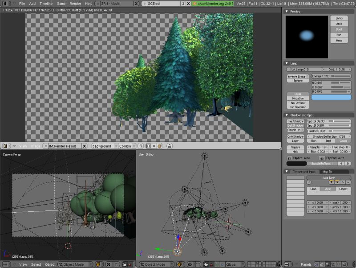Click the ClipEnd Auto car icon

[x=322, y=158]
